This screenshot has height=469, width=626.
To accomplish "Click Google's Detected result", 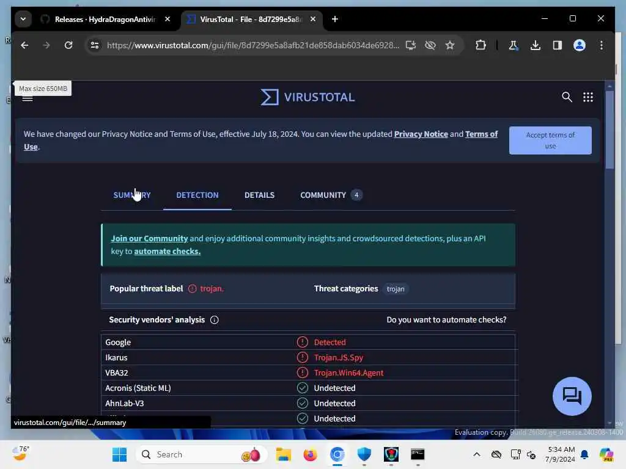I will (x=330, y=342).
